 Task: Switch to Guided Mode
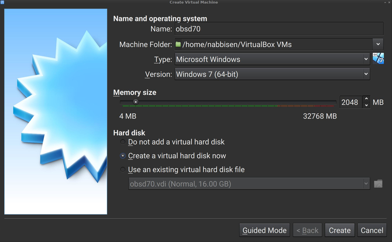pos(265,230)
